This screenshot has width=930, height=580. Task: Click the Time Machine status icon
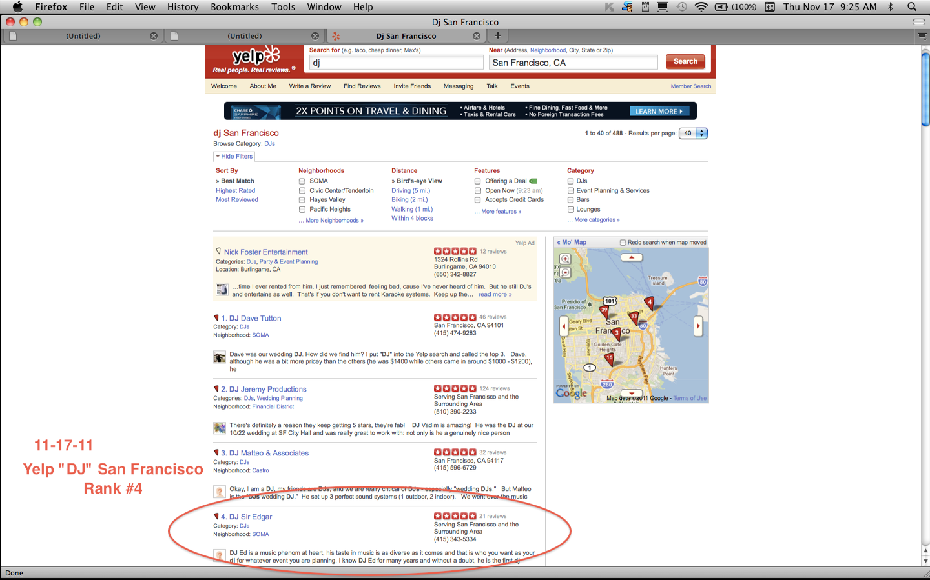(x=682, y=6)
